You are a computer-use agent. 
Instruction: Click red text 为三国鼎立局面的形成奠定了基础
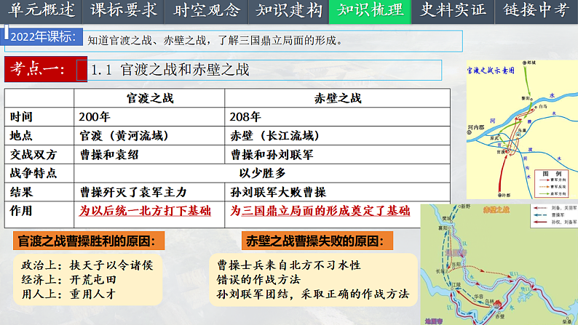click(x=320, y=211)
